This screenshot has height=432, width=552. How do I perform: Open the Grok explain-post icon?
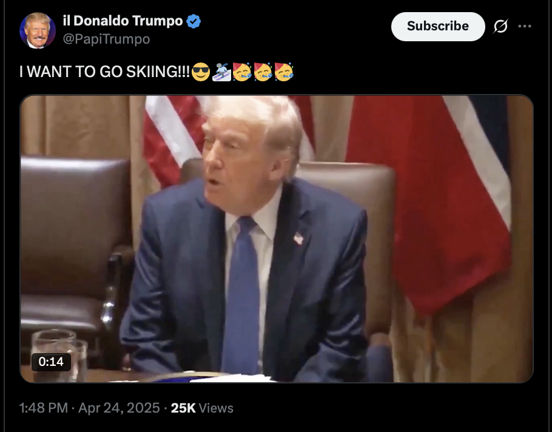click(500, 27)
